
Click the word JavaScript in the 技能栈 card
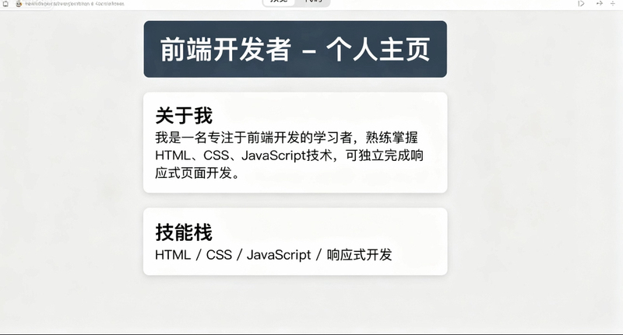(279, 254)
